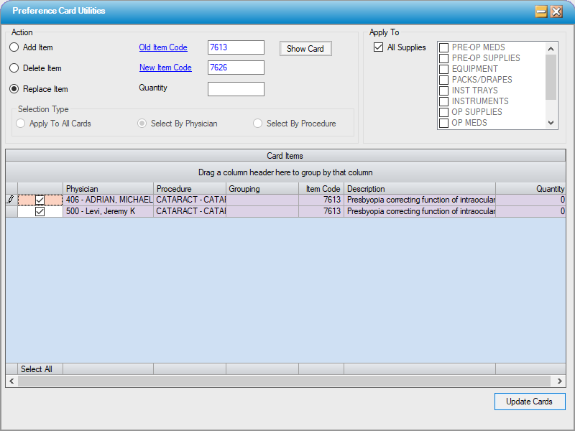This screenshot has height=431, width=575.
Task: Close the Preference Card Utilities window
Action: [556, 11]
